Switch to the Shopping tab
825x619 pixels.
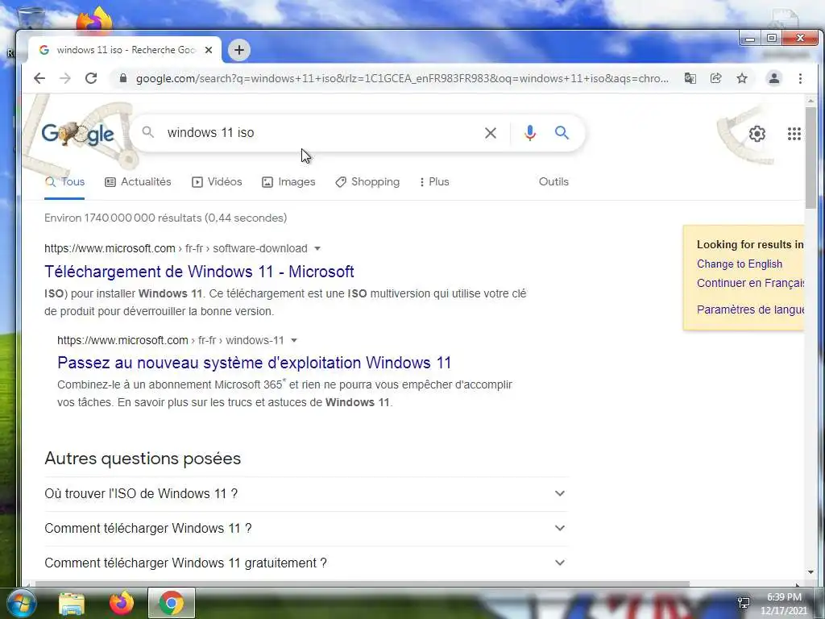point(367,182)
